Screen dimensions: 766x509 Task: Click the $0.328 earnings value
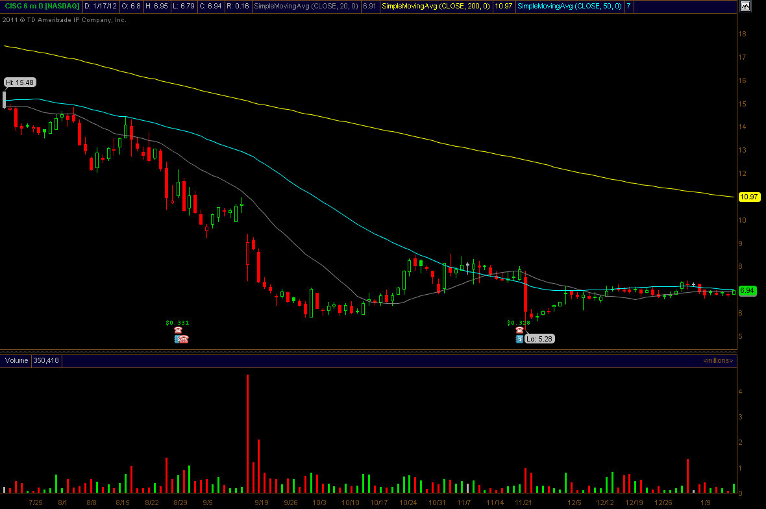[519, 323]
